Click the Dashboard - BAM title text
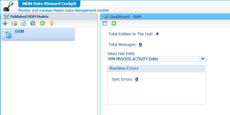The image size is (230, 115). 126,17
